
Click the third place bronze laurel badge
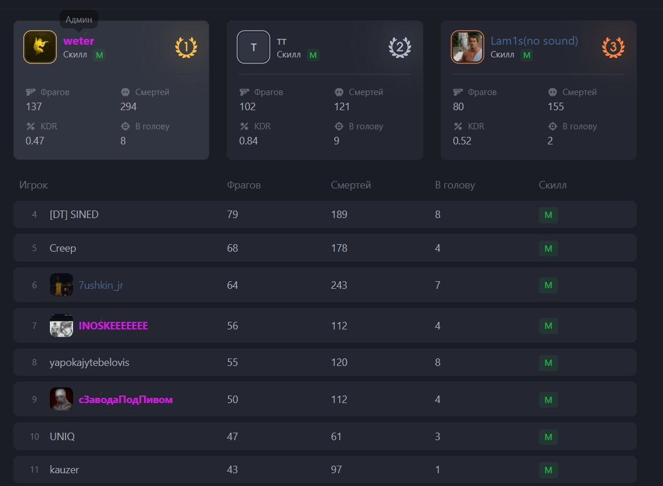click(613, 48)
